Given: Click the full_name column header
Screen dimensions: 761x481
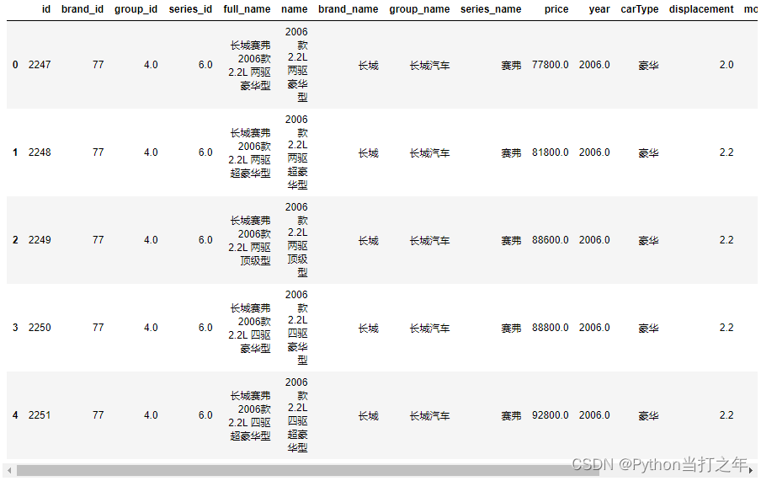Looking at the screenshot, I should (247, 9).
